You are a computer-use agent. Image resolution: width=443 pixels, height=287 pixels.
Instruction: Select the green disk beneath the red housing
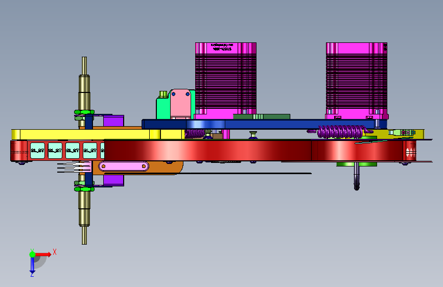[x=357, y=164]
